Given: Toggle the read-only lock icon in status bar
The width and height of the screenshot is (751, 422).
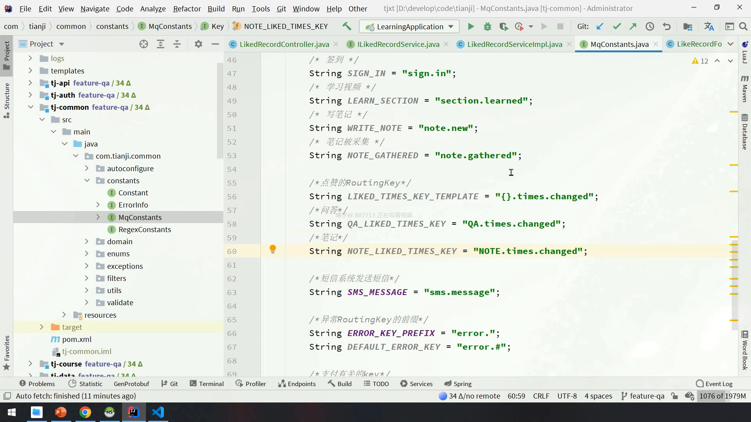Looking at the screenshot, I should (674, 396).
